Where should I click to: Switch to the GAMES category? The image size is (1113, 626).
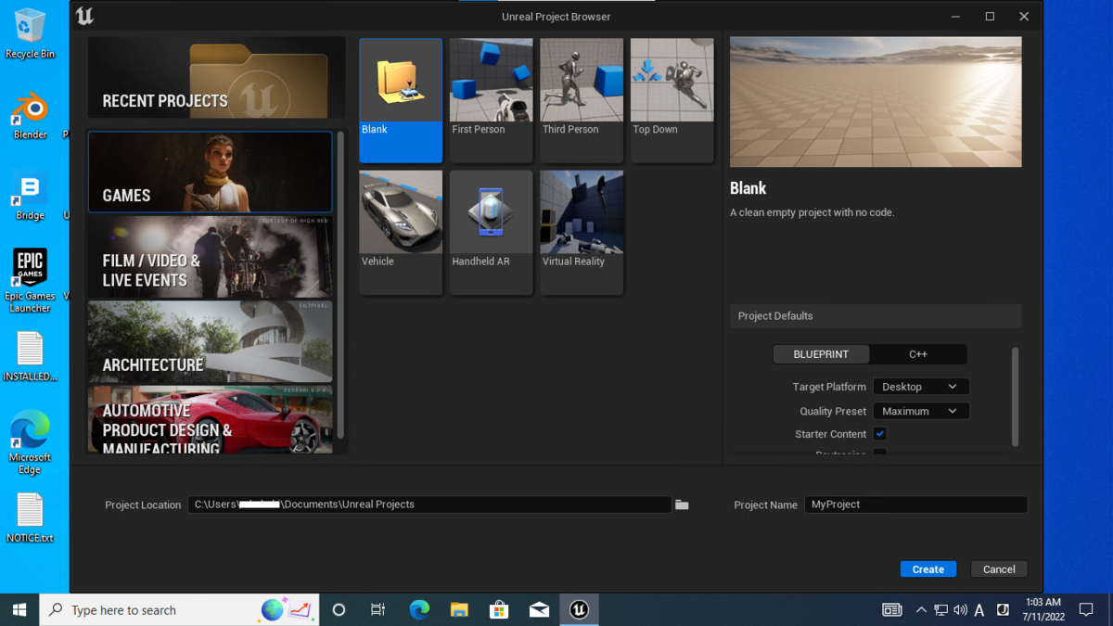(x=210, y=172)
